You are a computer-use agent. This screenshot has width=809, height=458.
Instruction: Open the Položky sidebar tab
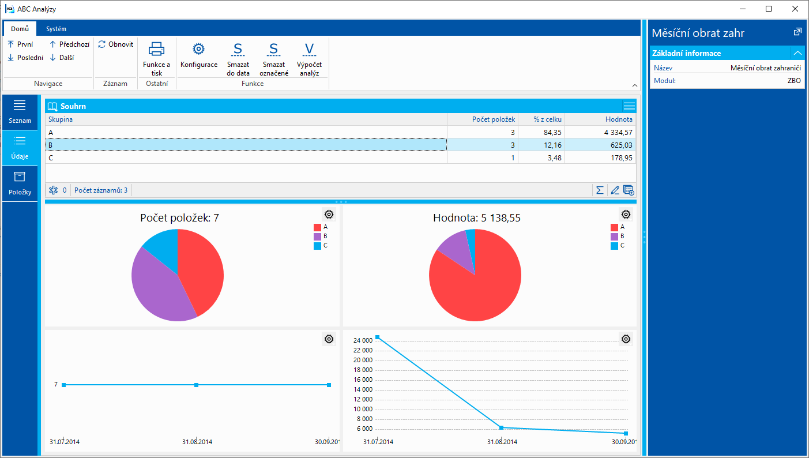[20, 183]
